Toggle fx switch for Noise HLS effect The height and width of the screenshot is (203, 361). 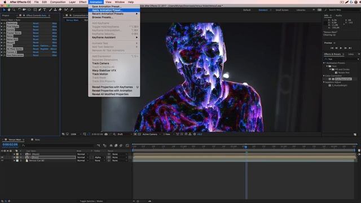tap(5, 39)
